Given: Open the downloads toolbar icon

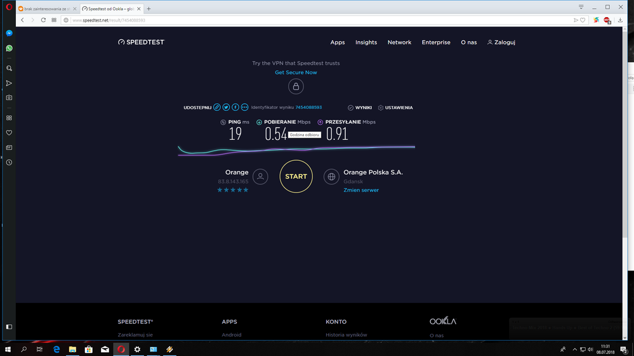Looking at the screenshot, I should tap(620, 20).
